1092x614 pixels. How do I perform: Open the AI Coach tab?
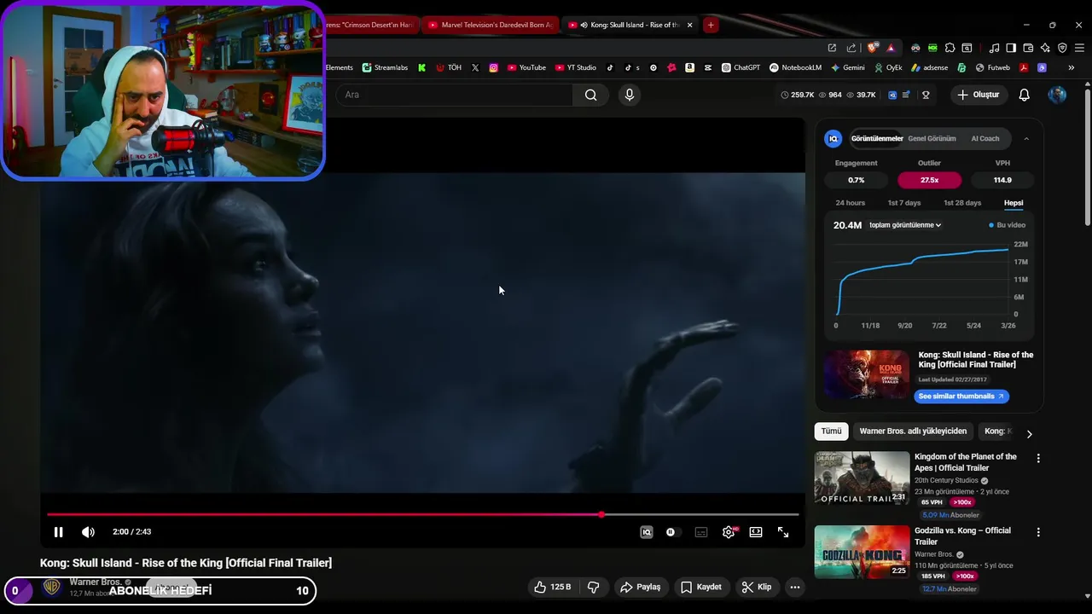(985, 138)
